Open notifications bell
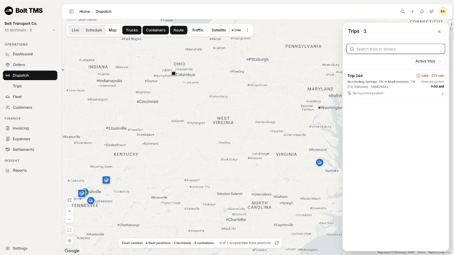 (x=422, y=12)
